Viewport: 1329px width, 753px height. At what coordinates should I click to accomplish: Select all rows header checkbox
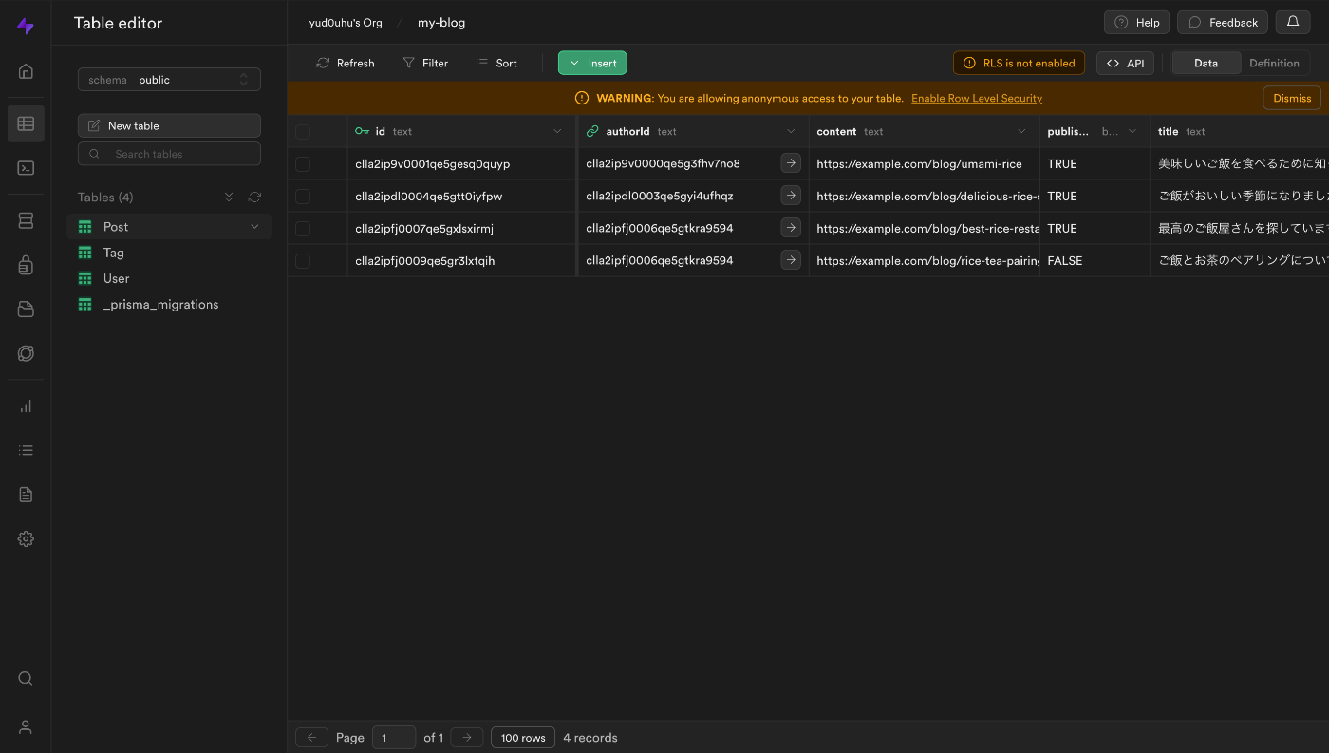303,132
